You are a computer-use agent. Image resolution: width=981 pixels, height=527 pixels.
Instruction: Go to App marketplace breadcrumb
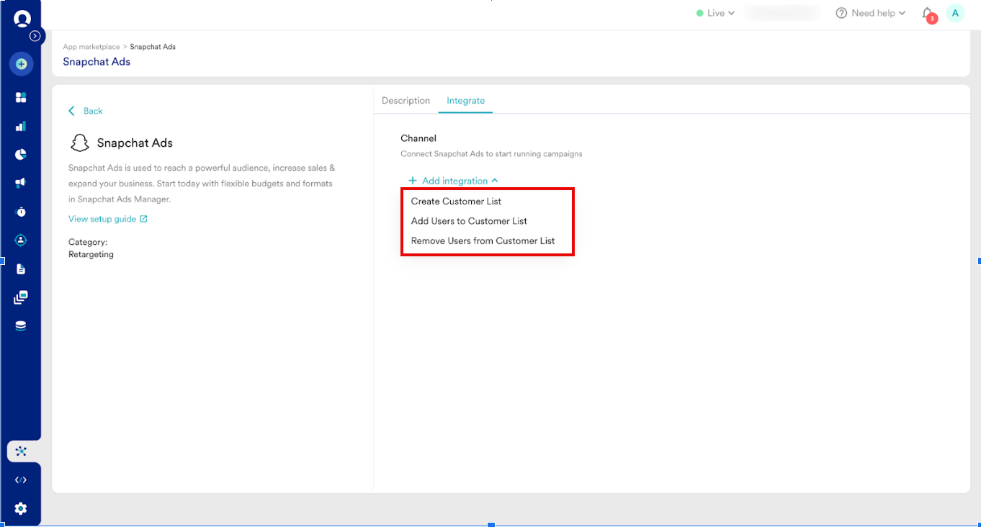[91, 47]
